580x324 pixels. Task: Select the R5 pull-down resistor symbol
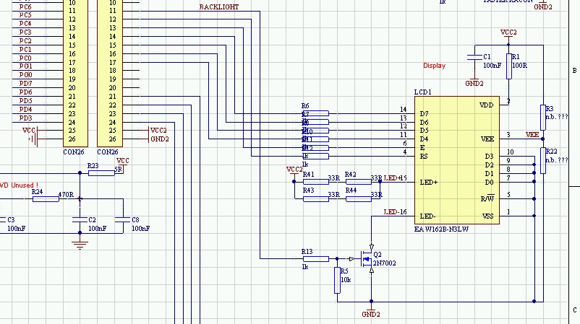point(337,281)
